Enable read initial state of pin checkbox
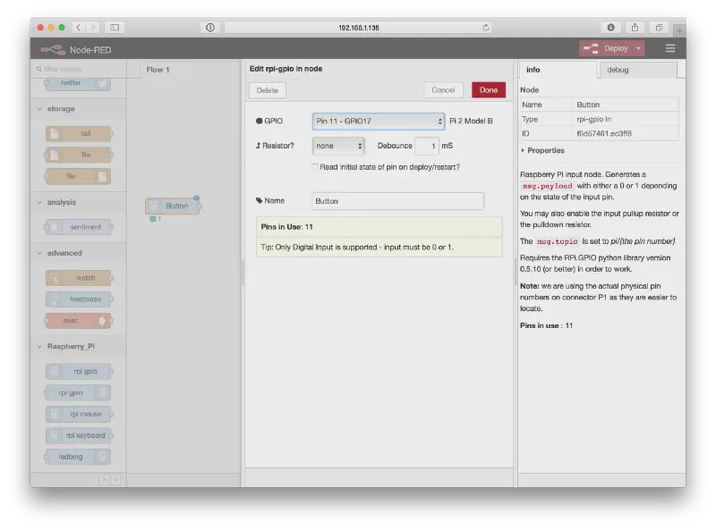 pyautogui.click(x=315, y=168)
